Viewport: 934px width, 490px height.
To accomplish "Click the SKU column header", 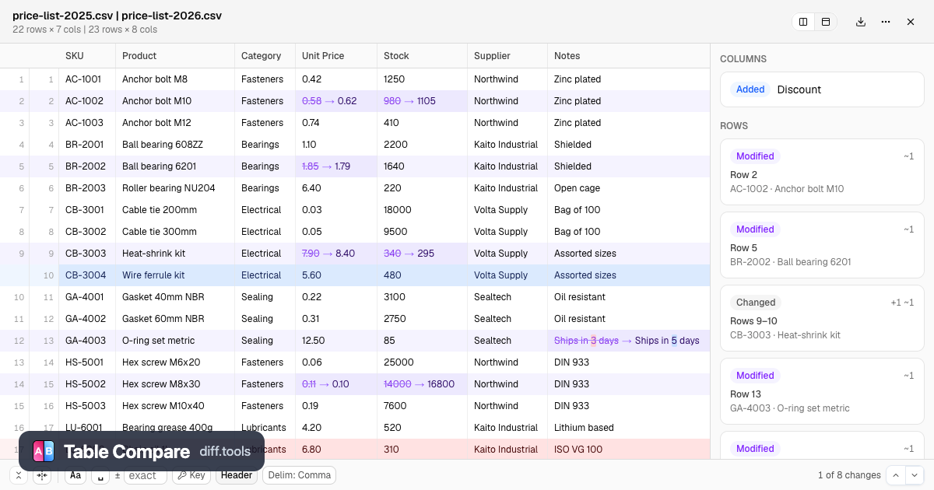I will (x=87, y=56).
